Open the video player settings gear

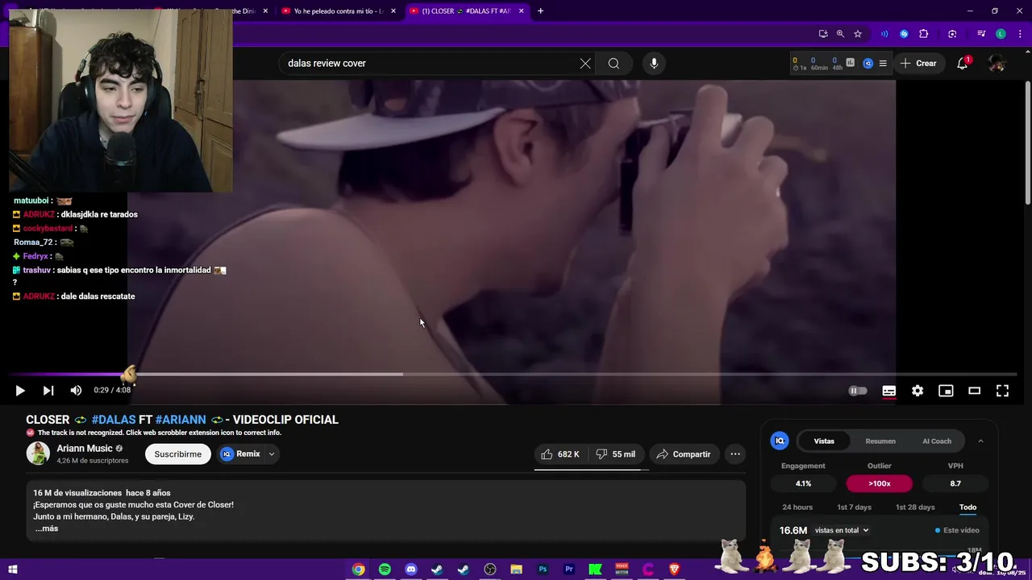coord(918,391)
